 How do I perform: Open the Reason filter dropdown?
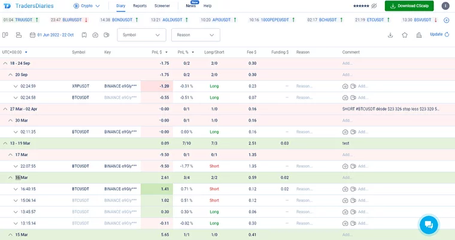tap(196, 35)
